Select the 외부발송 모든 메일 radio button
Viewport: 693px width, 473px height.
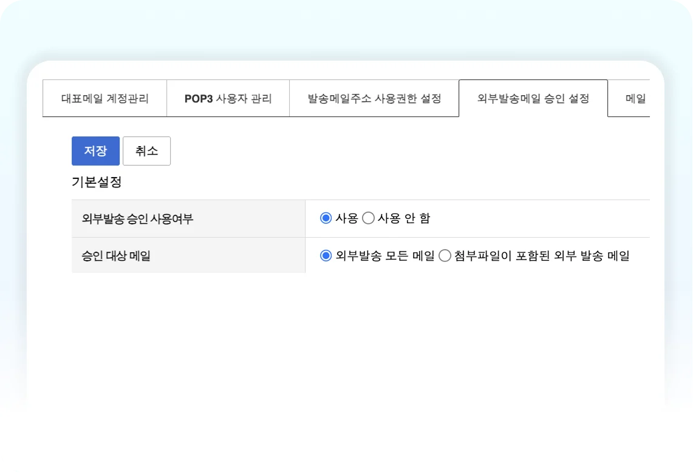click(326, 256)
